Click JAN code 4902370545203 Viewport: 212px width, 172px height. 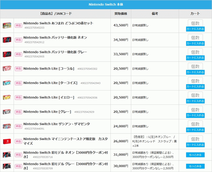[34, 28]
